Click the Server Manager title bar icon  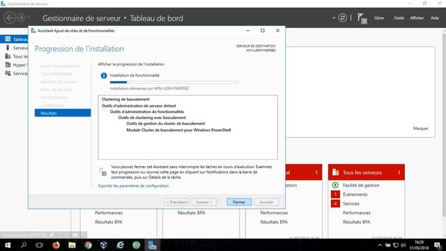3,3
